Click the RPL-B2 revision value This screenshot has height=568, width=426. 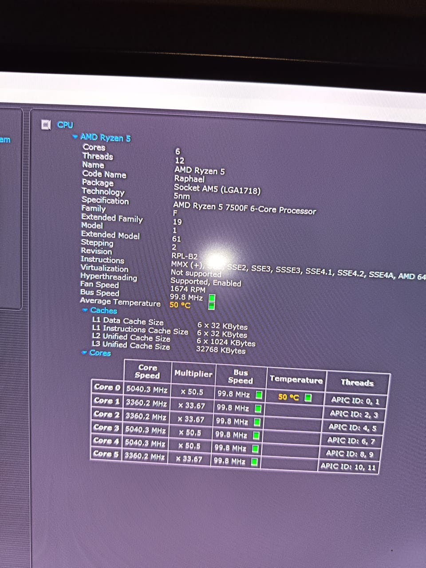click(185, 256)
